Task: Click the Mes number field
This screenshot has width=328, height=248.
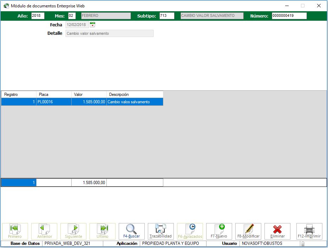Action: [72, 16]
